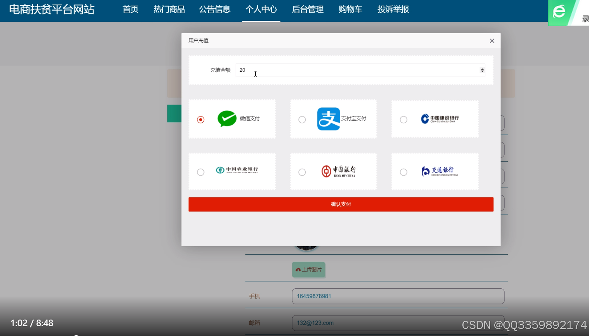589x336 pixels.
Task: Select the Alipay radio button
Action: [x=302, y=119]
